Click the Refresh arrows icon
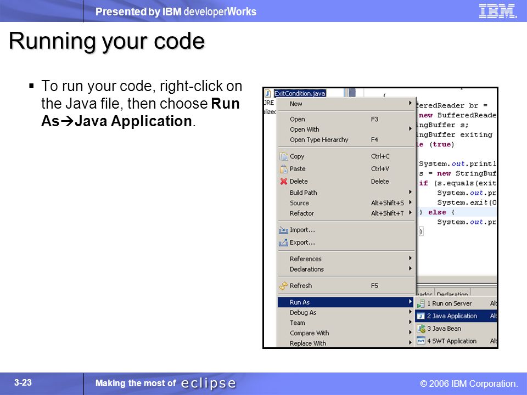Image resolution: width=527 pixels, height=395 pixels. tap(283, 286)
